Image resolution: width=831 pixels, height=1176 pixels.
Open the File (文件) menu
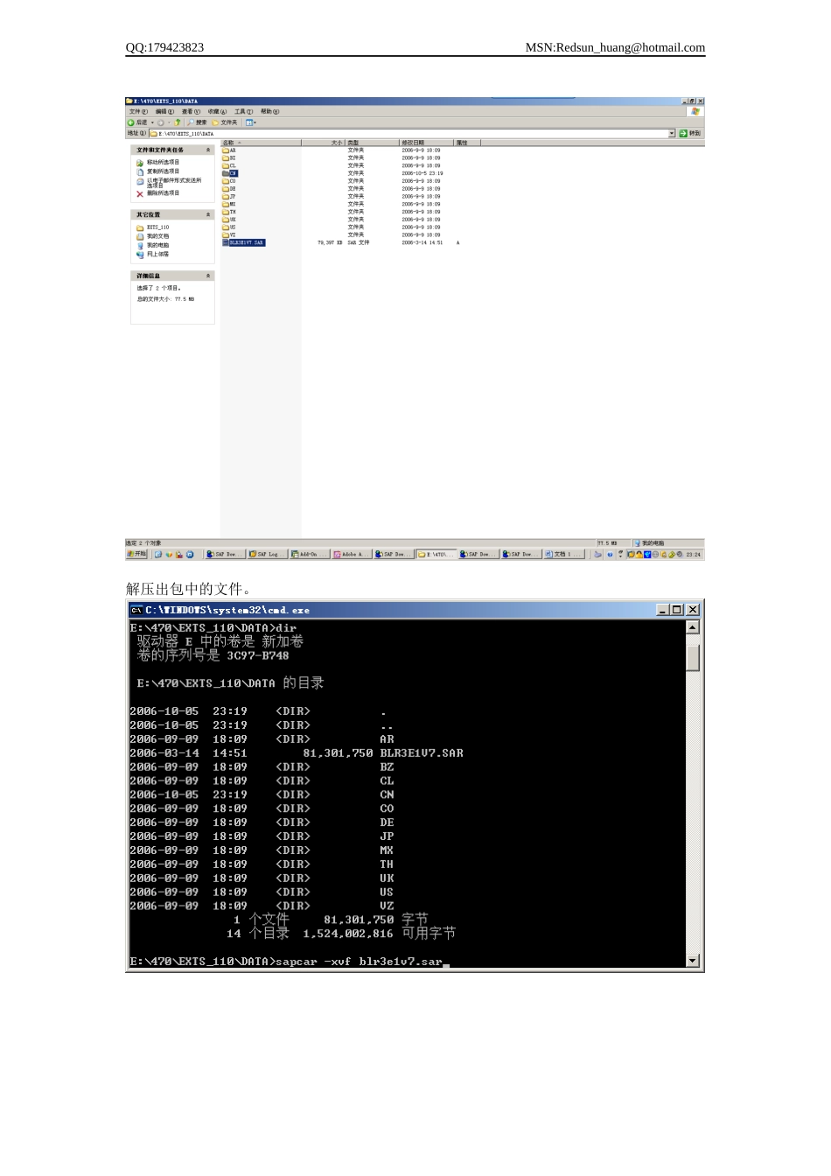click(138, 111)
